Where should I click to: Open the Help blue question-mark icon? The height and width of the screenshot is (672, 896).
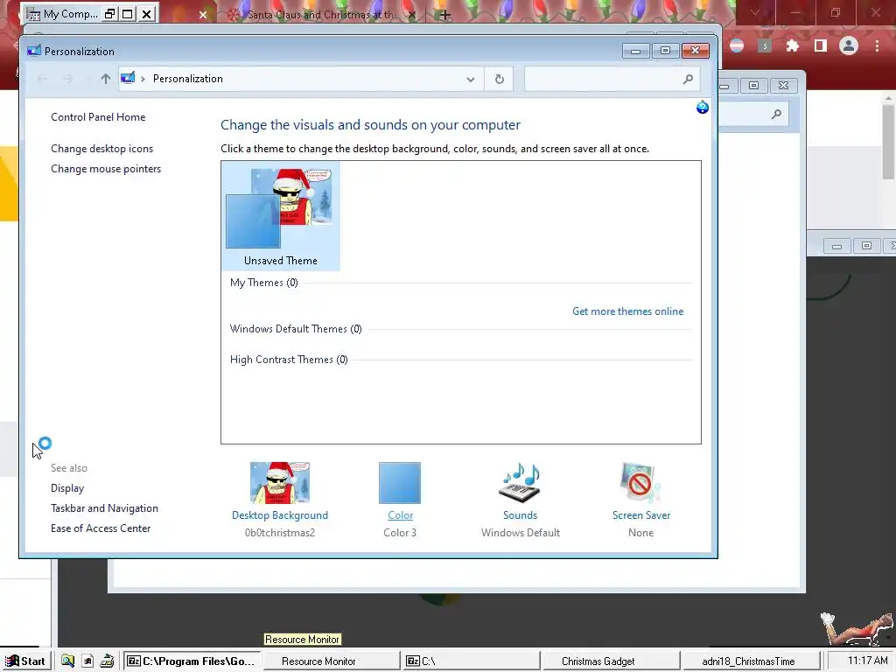click(x=703, y=107)
